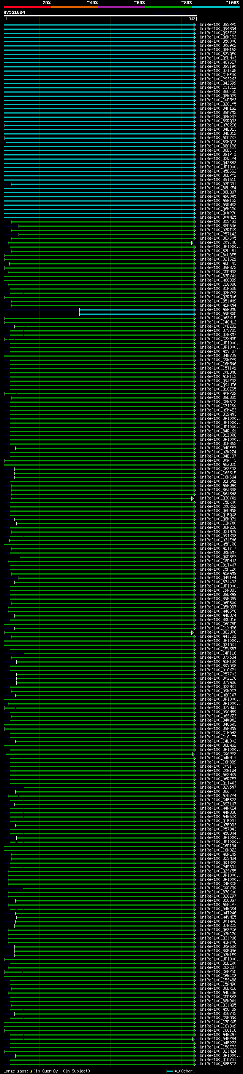Click the short cyan bar of UniRef100_A9PBM8

tap(137, 309)
